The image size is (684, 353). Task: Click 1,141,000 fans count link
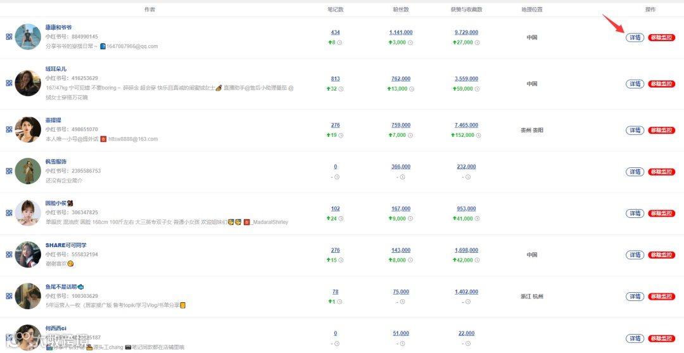tap(401, 32)
